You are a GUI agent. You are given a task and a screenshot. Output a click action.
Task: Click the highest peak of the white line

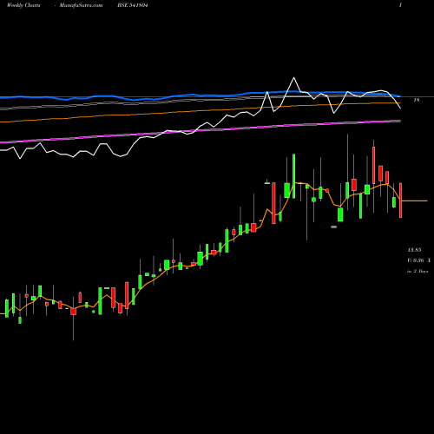coord(294,78)
